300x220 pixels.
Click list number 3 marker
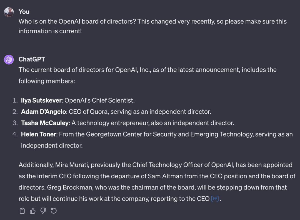(15, 123)
